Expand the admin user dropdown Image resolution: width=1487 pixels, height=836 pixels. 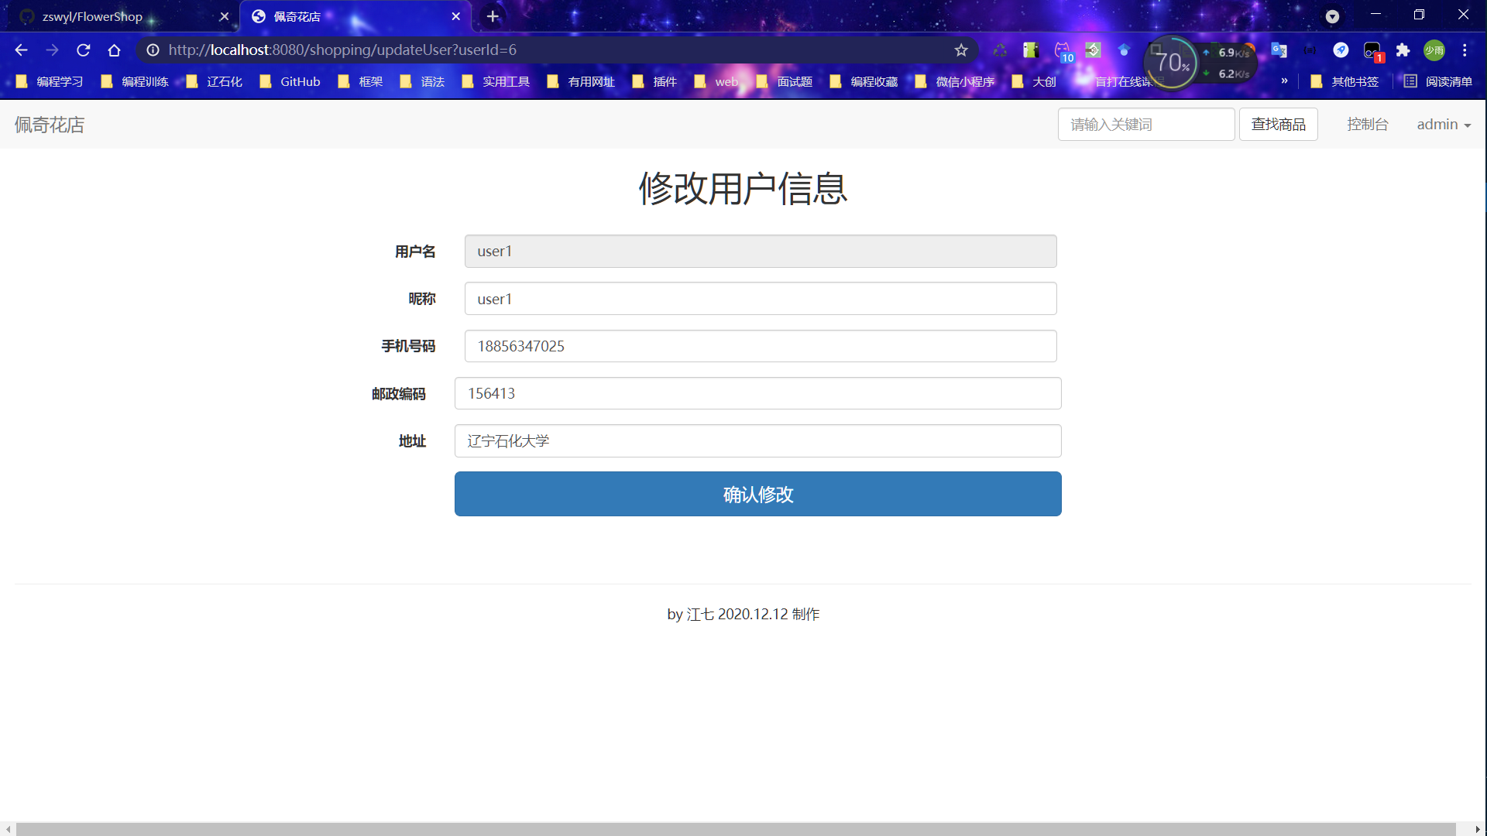(1444, 125)
